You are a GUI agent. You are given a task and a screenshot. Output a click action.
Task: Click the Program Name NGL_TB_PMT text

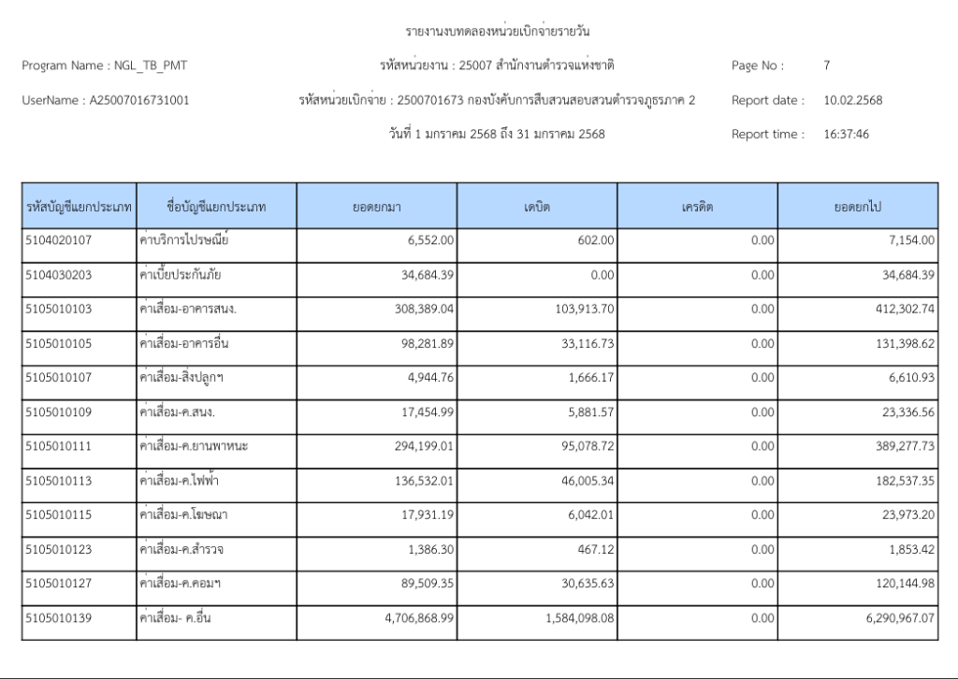point(109,65)
